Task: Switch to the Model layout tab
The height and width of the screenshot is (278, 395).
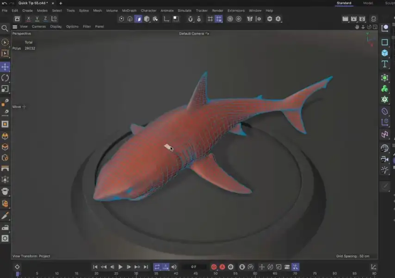Action: coord(368,3)
